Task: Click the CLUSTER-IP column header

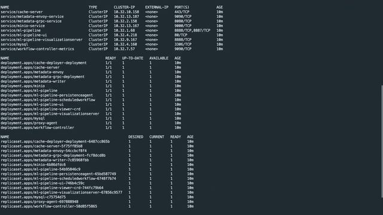Action: click(x=124, y=7)
